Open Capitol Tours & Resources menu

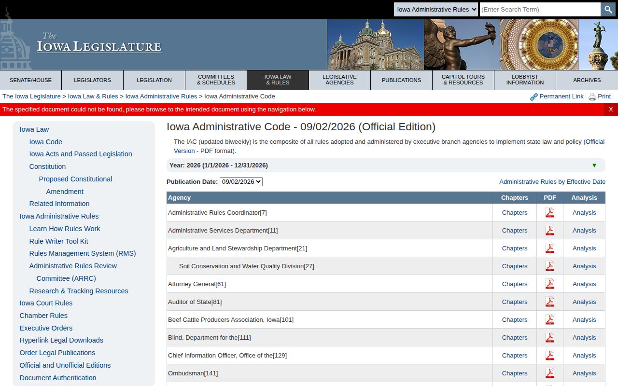tap(463, 80)
